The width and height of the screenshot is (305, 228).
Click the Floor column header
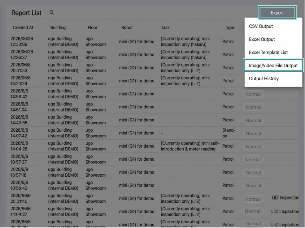[92, 27]
